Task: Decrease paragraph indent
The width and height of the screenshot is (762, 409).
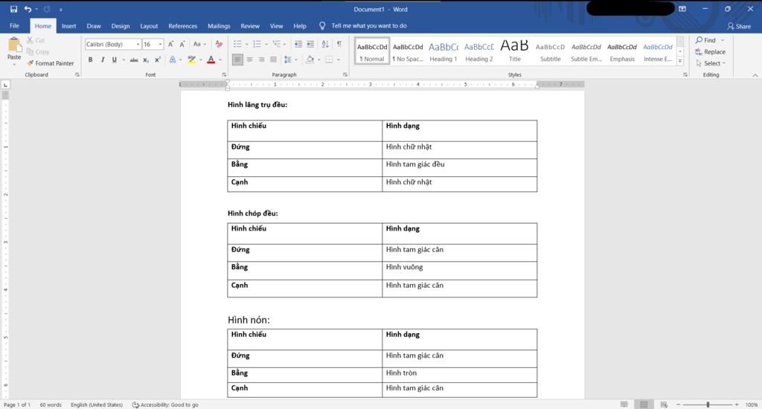Action: click(298, 44)
